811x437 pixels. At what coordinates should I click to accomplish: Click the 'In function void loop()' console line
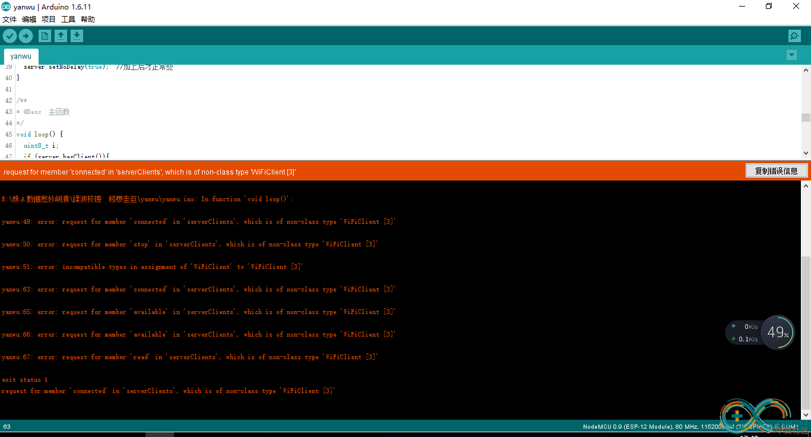point(147,199)
